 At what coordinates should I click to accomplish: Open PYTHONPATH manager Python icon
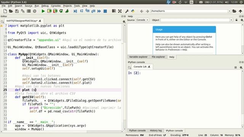[x=133, y=11]
